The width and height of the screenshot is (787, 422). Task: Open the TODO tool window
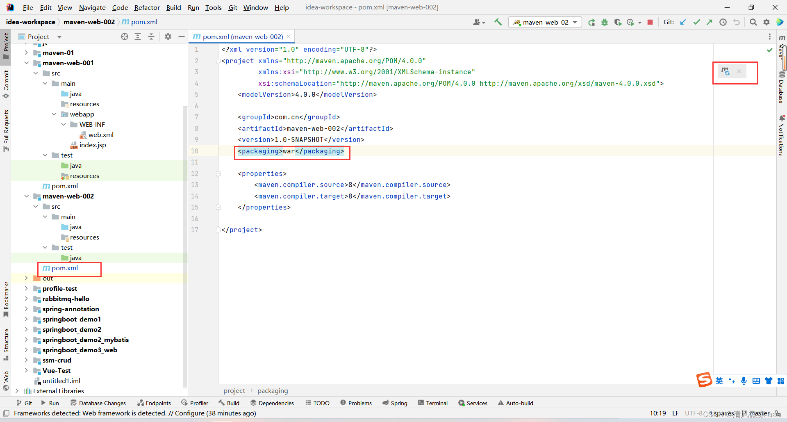click(x=317, y=403)
